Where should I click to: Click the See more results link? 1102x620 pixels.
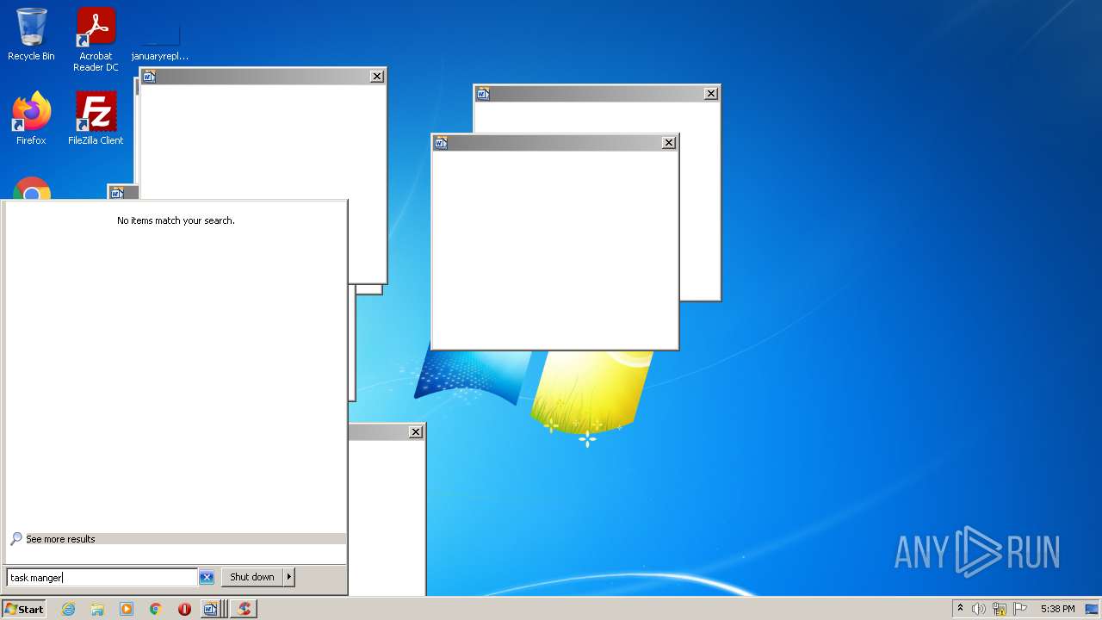pos(60,539)
